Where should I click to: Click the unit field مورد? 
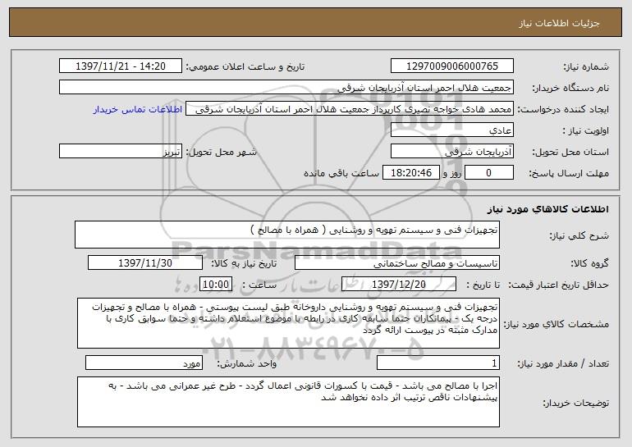pyautogui.click(x=144, y=363)
